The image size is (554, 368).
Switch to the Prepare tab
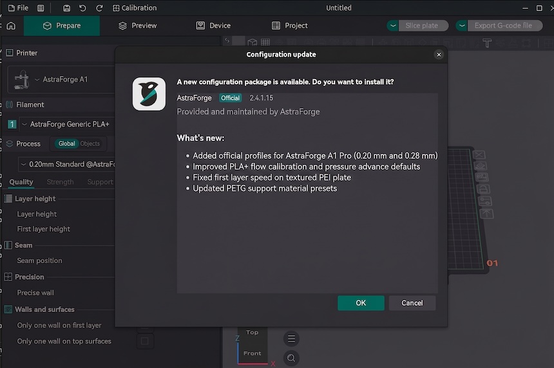[62, 26]
